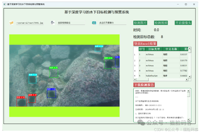Minimize the detection system window

[178, 4]
